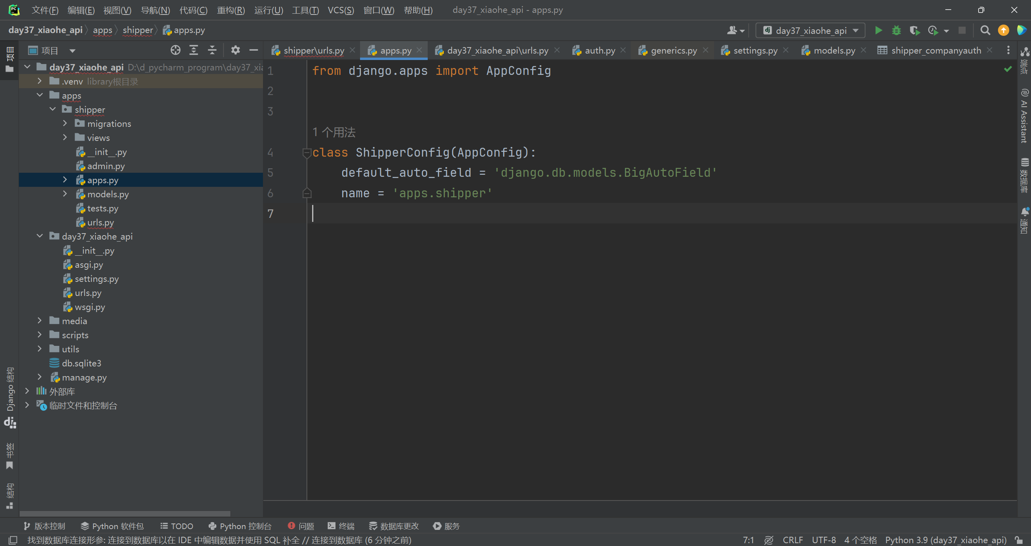Expand the views folder
Image resolution: width=1031 pixels, height=546 pixels.
(65, 137)
